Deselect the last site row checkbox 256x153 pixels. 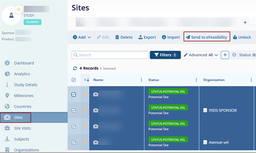pyautogui.click(x=74, y=143)
